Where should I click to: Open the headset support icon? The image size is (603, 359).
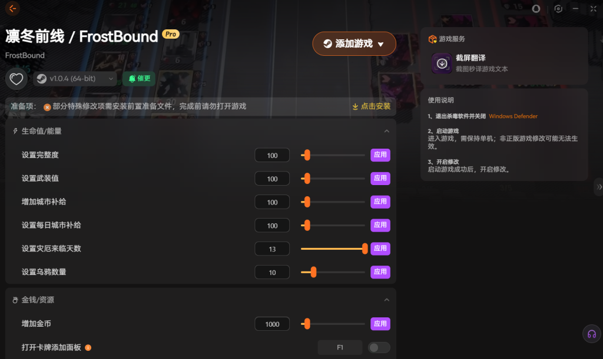point(592,334)
